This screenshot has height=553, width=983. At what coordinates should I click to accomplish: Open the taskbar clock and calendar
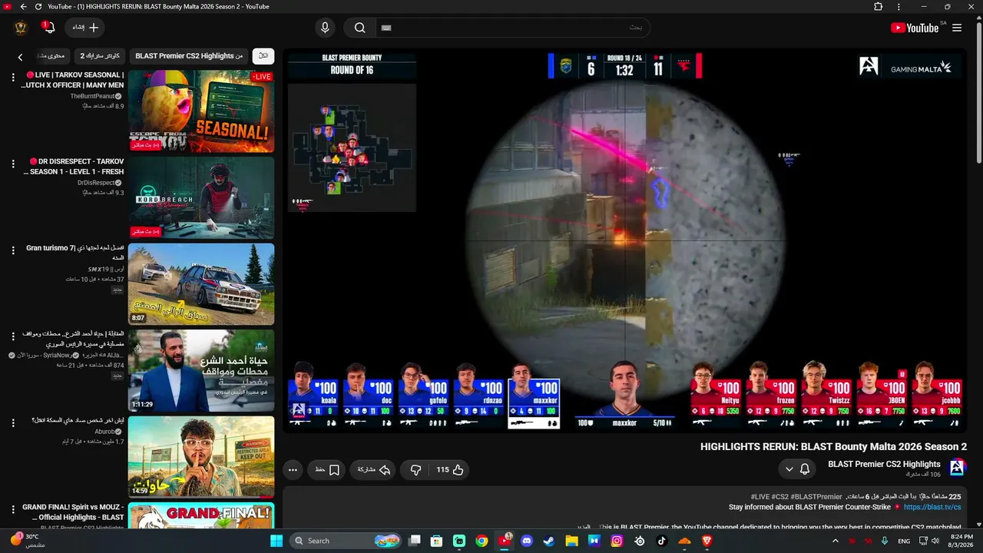(x=961, y=541)
